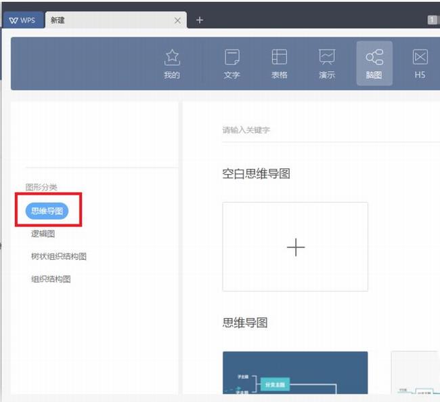Create a blank mind map thumbnail
The image size is (440, 402).
point(295,247)
